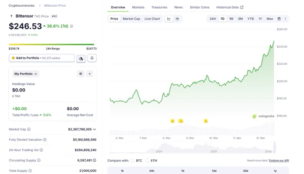The height and width of the screenshot is (174, 304).
Task: Click the 24h performance column header
Action: [152, 171]
